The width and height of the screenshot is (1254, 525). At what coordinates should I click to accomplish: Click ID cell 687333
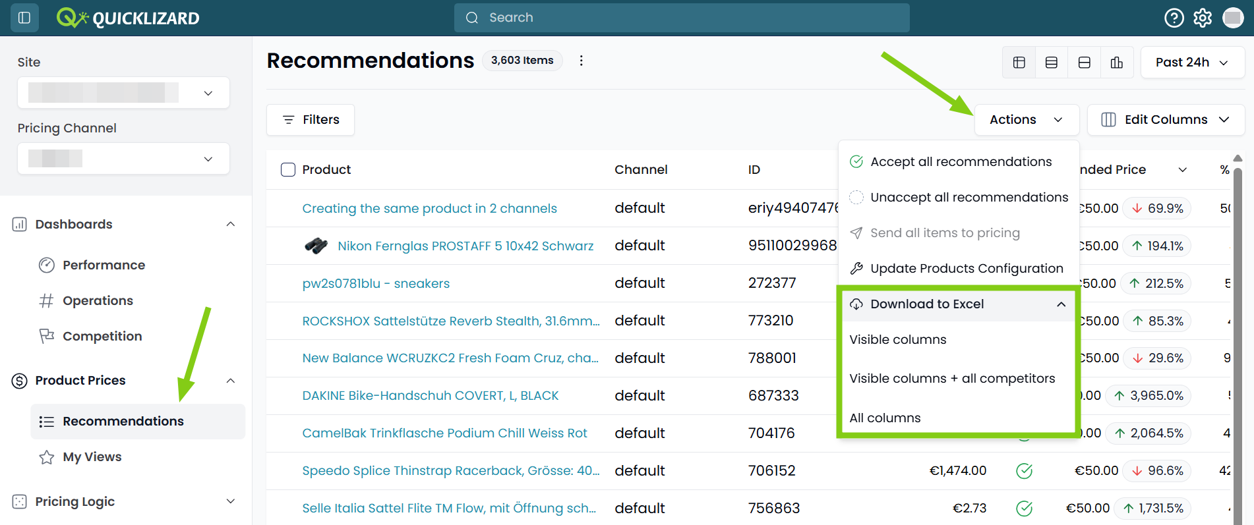click(x=773, y=396)
